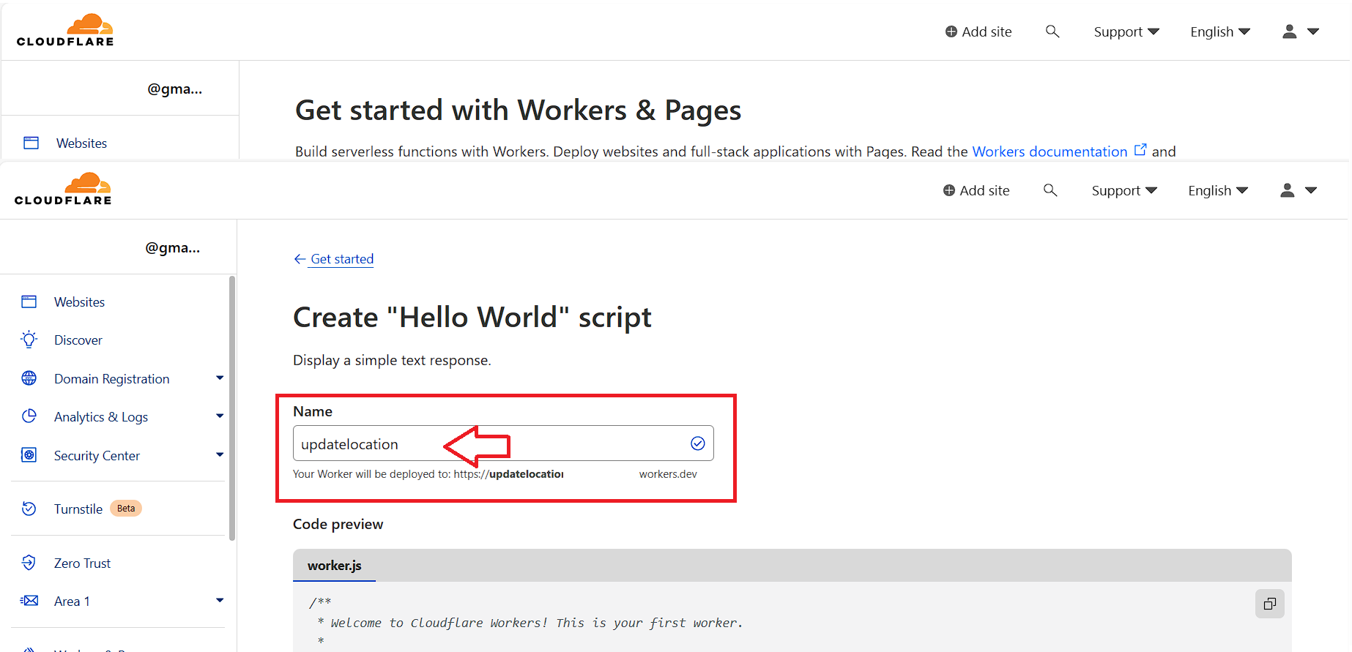The height and width of the screenshot is (652, 1352).
Task: Click the Analytics & Logs chart icon
Action: click(29, 416)
